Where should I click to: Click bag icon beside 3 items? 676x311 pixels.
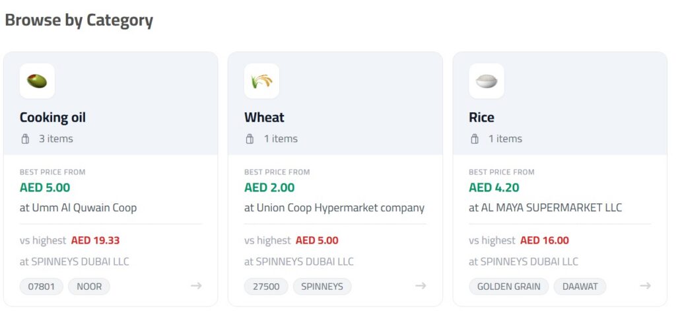click(x=26, y=139)
